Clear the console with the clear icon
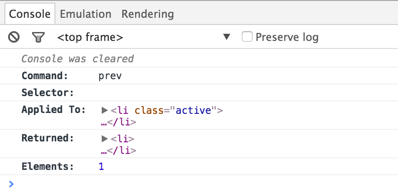398x193 pixels. click(14, 37)
